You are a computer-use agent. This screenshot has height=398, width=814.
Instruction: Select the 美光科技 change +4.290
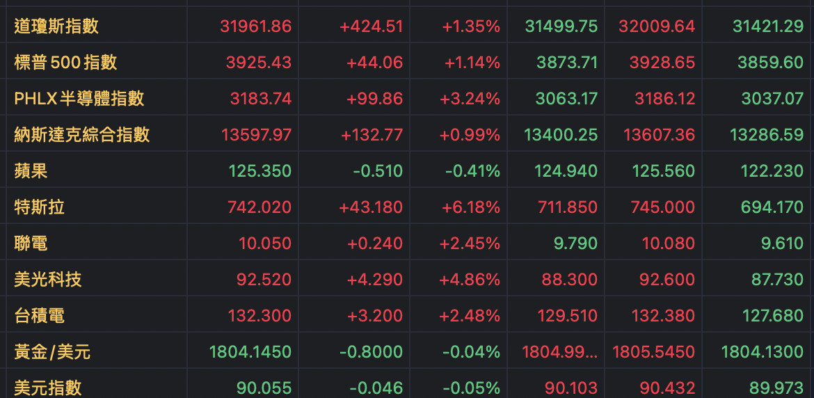click(374, 280)
